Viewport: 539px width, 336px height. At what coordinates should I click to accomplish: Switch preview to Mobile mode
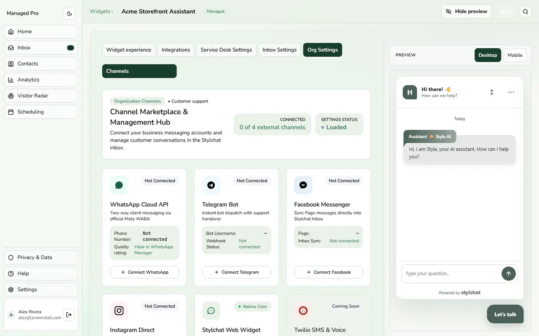point(515,55)
